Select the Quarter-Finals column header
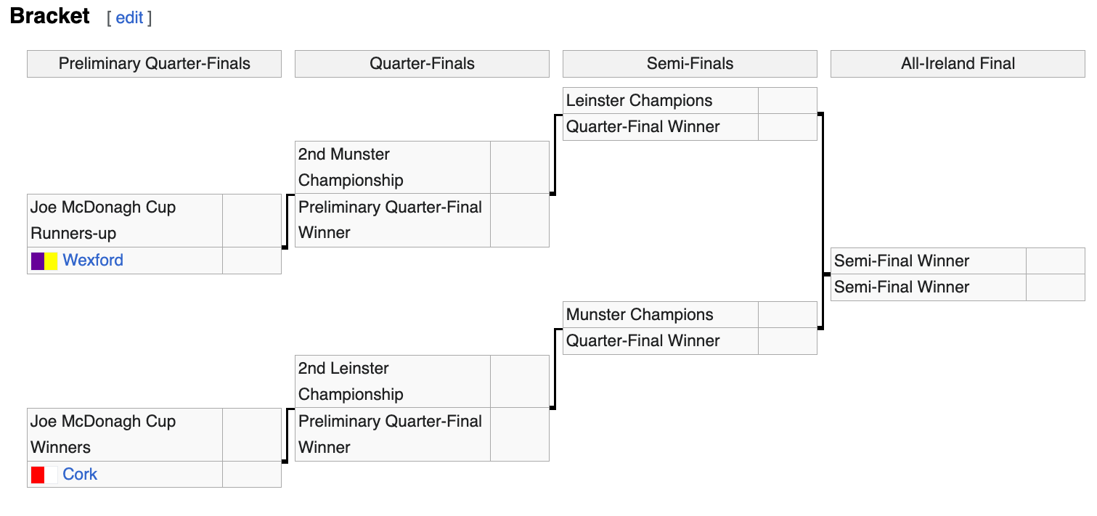The image size is (1097, 516). (x=422, y=64)
